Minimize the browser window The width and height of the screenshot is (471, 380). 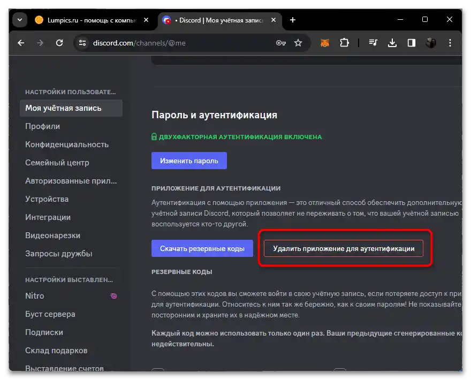[400, 19]
